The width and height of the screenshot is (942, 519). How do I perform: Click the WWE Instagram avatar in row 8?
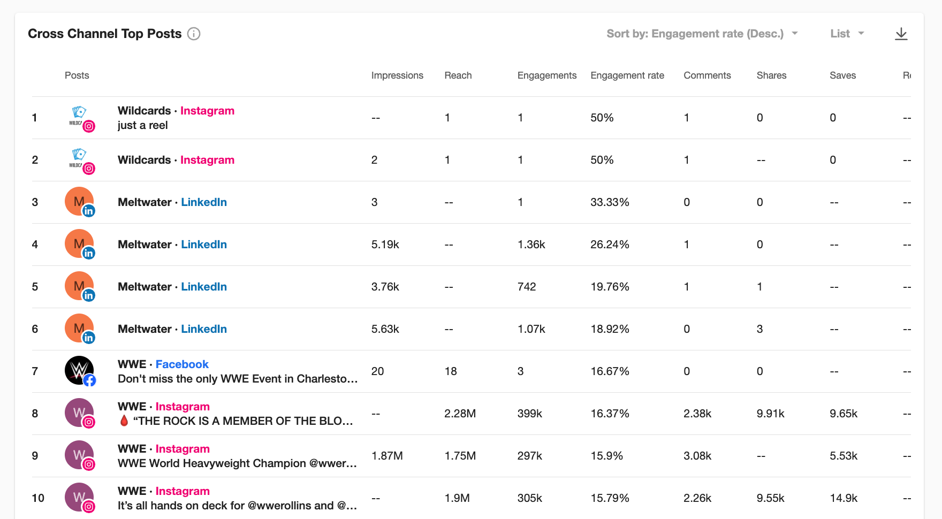click(x=79, y=414)
